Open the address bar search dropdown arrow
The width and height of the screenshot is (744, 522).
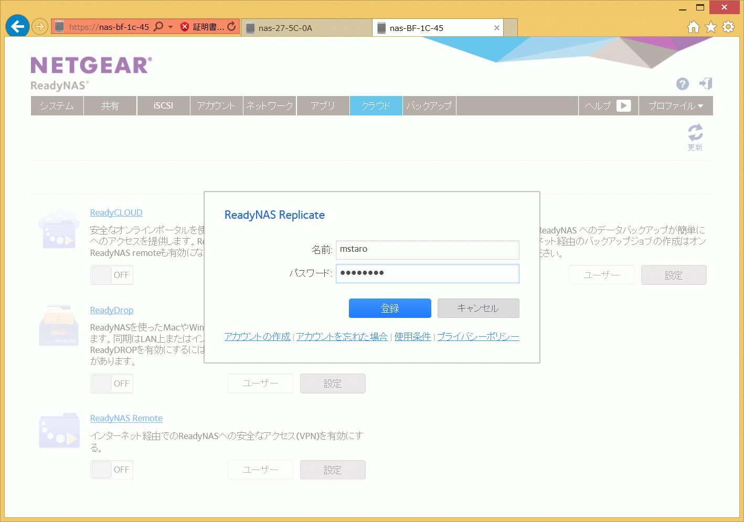171,27
